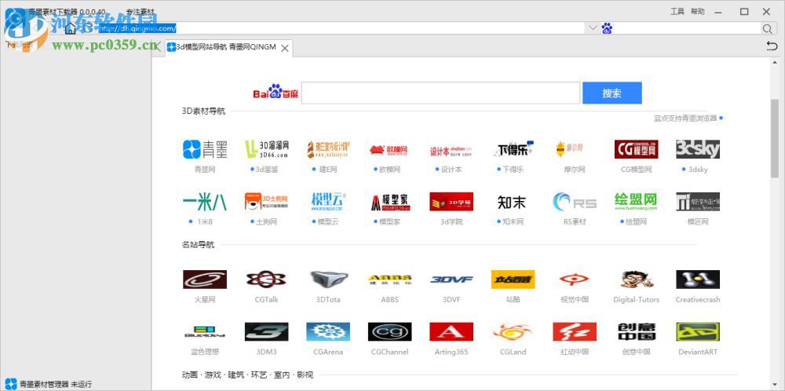This screenshot has width=785, height=391.
Task: Click the Baidu paw search engine icon
Action: 607,28
